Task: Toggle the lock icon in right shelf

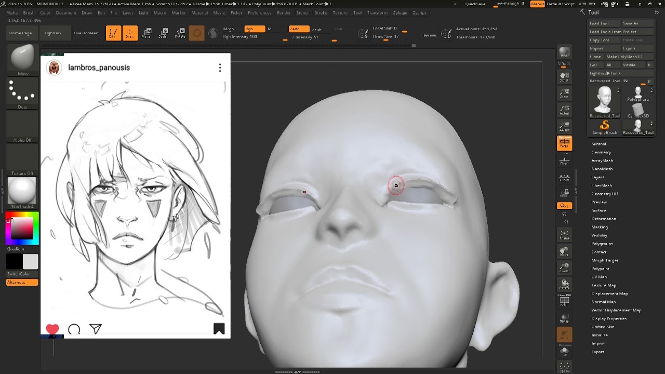Action: click(x=564, y=193)
